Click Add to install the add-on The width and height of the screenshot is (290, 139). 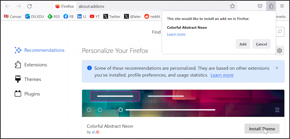(x=243, y=44)
